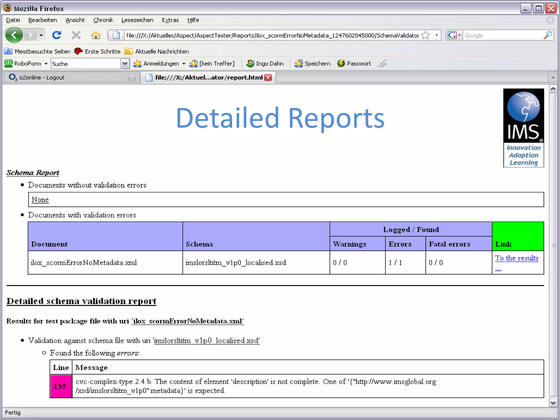560x420 pixels.
Task: Click the IMS logo image
Action: [523, 128]
